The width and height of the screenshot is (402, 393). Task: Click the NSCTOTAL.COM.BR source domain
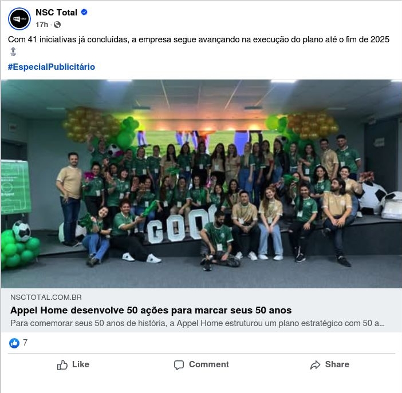[x=46, y=297]
